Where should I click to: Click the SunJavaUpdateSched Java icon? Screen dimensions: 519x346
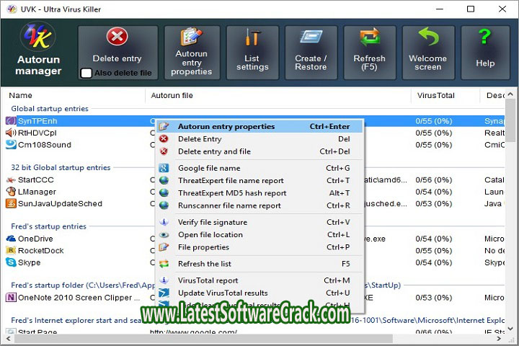tap(11, 203)
